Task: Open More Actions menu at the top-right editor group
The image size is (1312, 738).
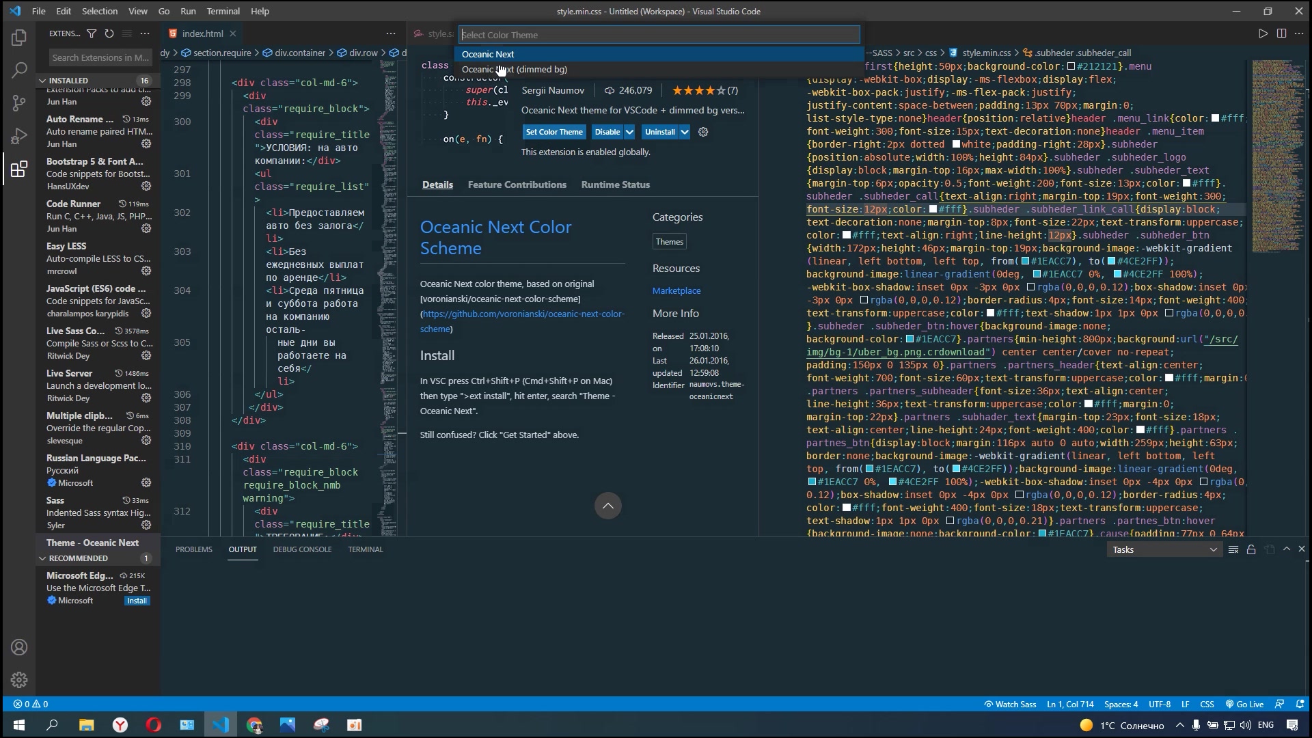Action: [x=1299, y=33]
